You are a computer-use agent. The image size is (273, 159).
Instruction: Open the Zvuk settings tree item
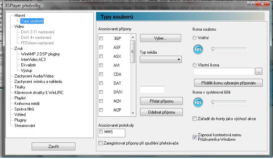pyautogui.click(x=19, y=49)
